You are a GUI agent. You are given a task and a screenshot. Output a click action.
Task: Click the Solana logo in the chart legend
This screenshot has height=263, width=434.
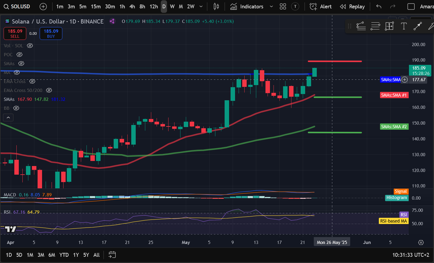[x=7, y=21]
